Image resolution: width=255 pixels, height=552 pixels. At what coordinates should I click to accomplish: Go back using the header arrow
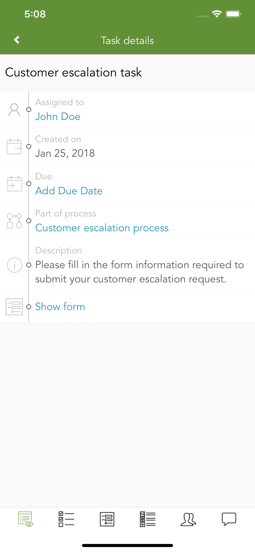click(17, 40)
